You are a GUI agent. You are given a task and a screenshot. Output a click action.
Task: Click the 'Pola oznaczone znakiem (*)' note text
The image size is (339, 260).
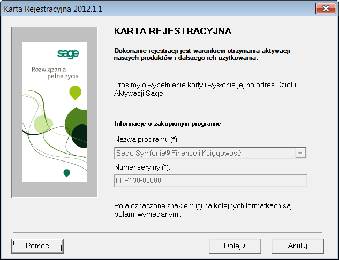tap(202, 210)
